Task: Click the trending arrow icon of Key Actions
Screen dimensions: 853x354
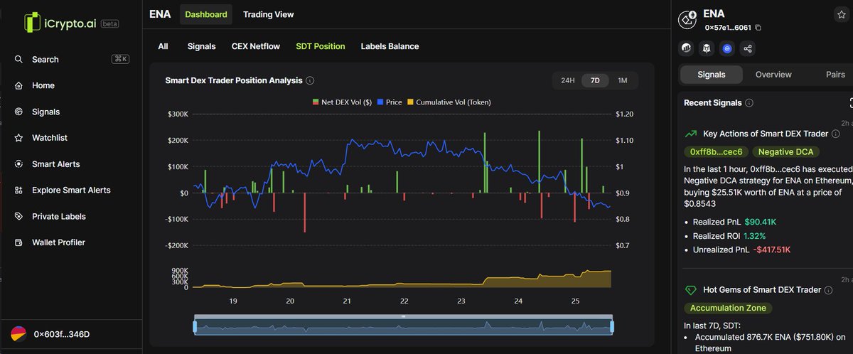Action: tap(690, 134)
